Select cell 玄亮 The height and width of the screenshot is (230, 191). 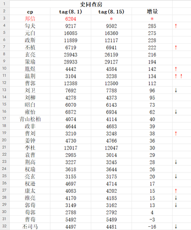(x=30, y=55)
